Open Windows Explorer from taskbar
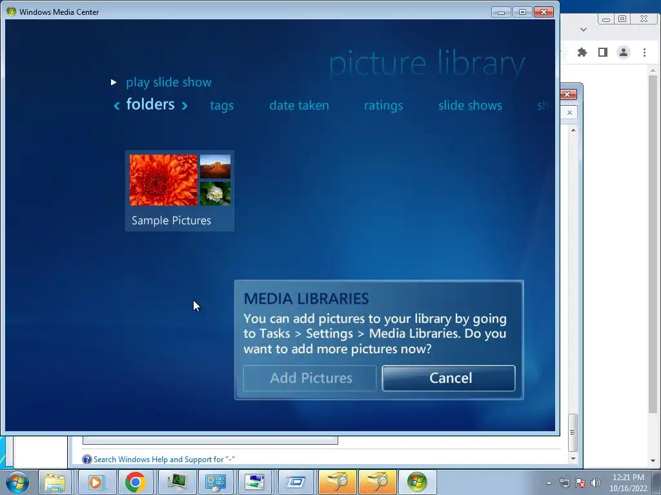Image resolution: width=661 pixels, height=495 pixels. (55, 482)
